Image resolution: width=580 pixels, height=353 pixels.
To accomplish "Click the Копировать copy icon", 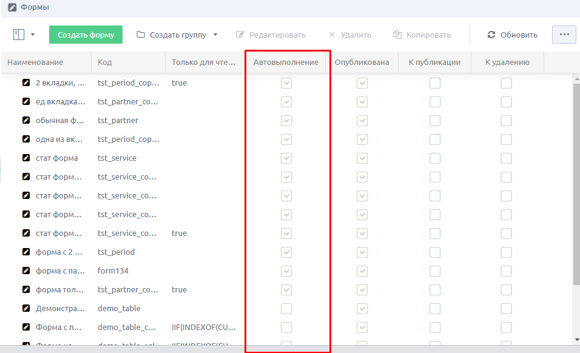I will (x=397, y=35).
